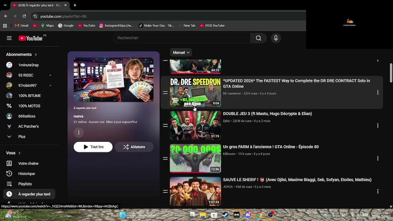
Task: Close the À regarder plus tard tab
Action: (66, 5)
